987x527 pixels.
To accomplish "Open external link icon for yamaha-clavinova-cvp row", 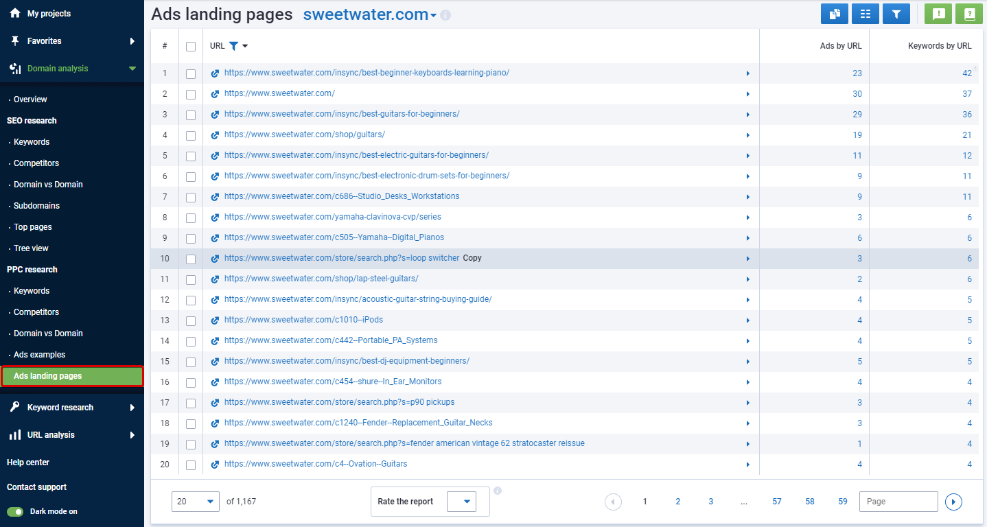I will pos(215,218).
